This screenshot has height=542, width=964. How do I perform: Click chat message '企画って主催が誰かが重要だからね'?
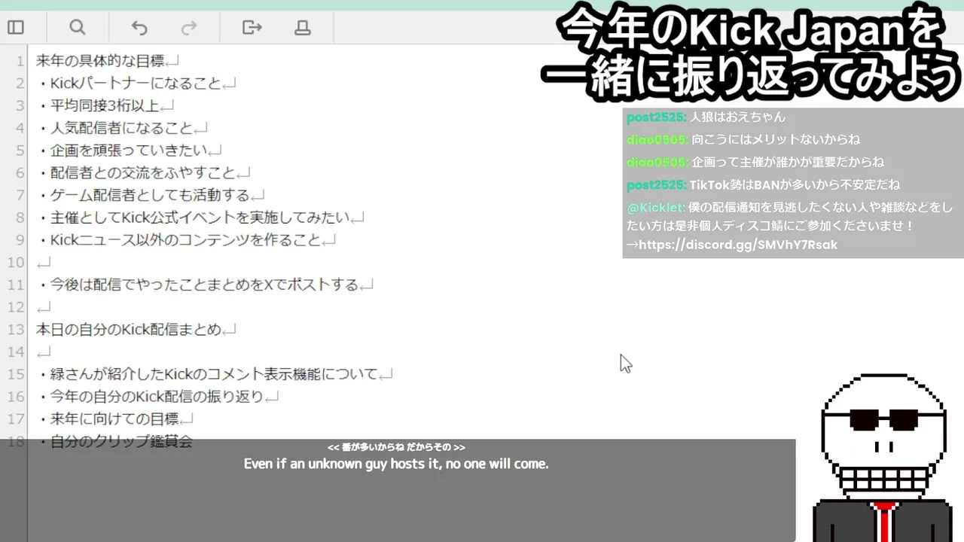(x=788, y=162)
